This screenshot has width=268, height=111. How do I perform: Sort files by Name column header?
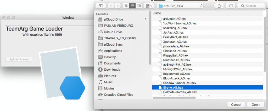(207, 13)
